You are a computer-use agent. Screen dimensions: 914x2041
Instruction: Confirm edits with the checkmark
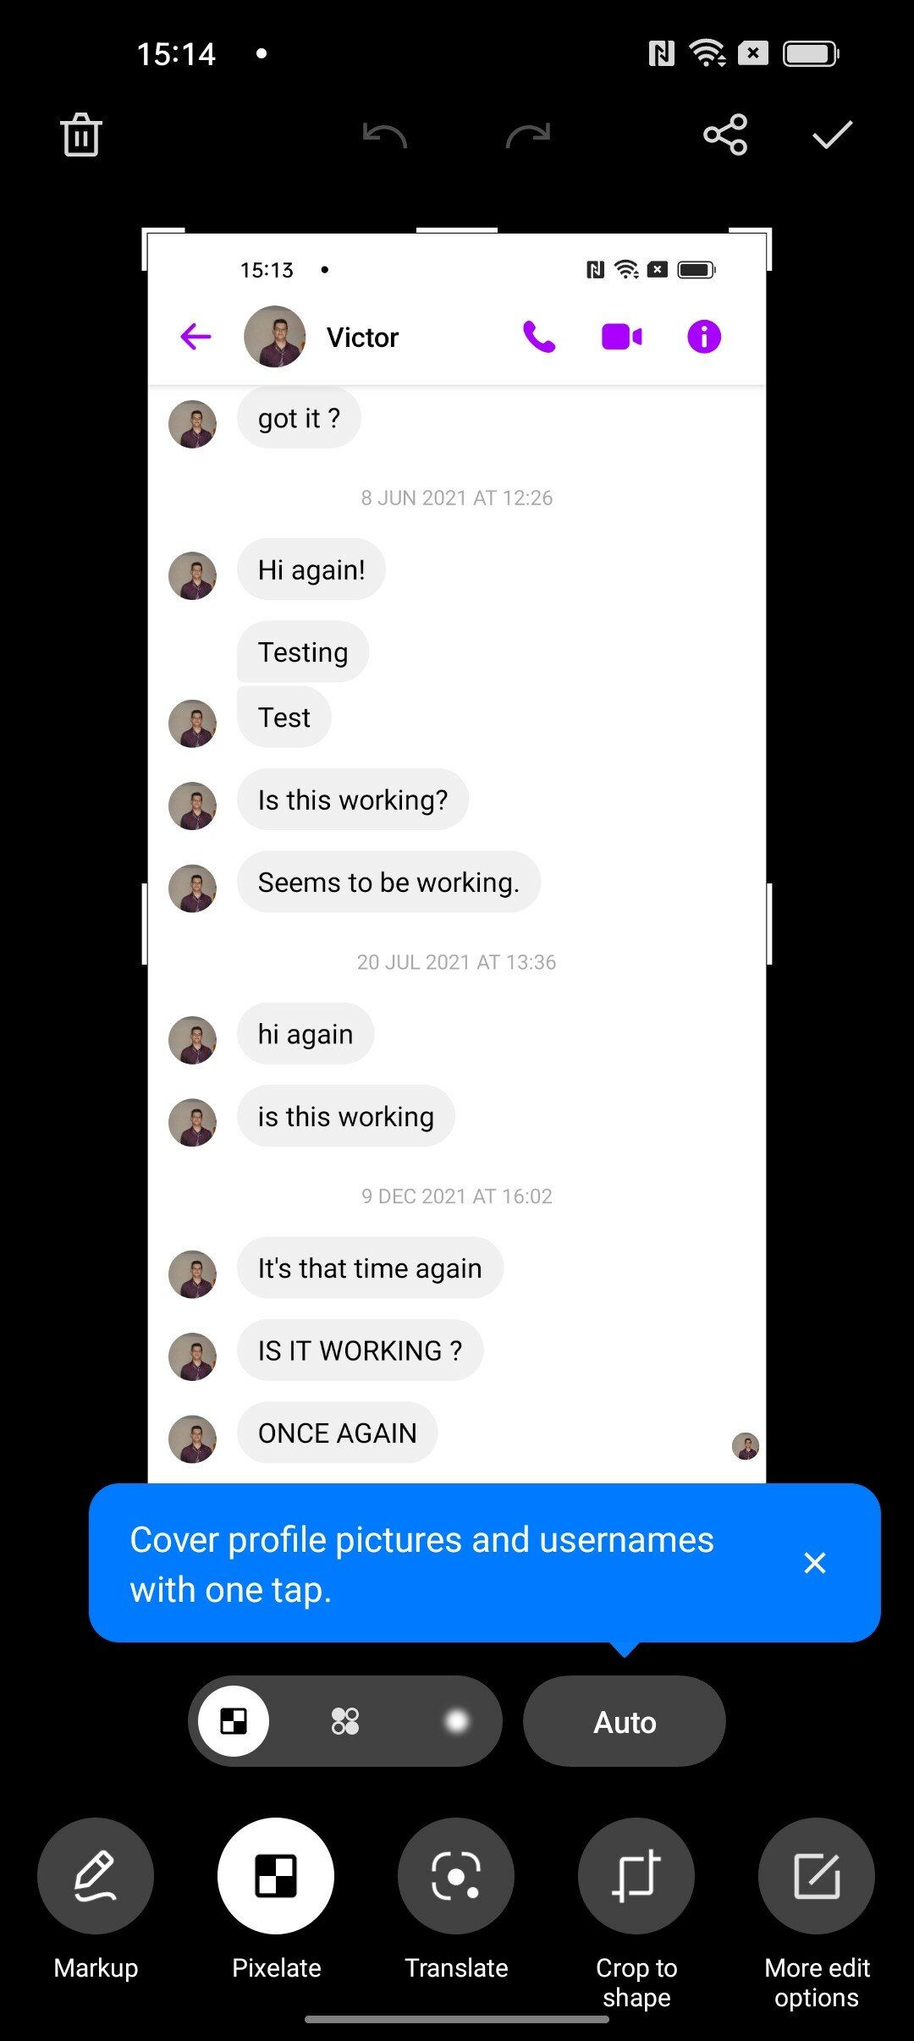833,135
